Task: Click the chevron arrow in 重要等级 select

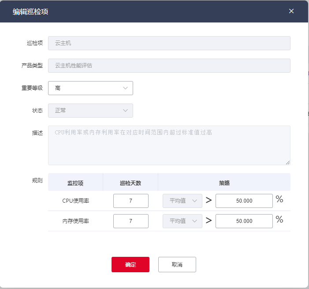Action: [x=125, y=88]
